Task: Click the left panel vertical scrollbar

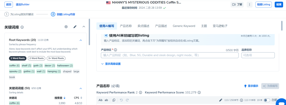Action: click(89, 32)
